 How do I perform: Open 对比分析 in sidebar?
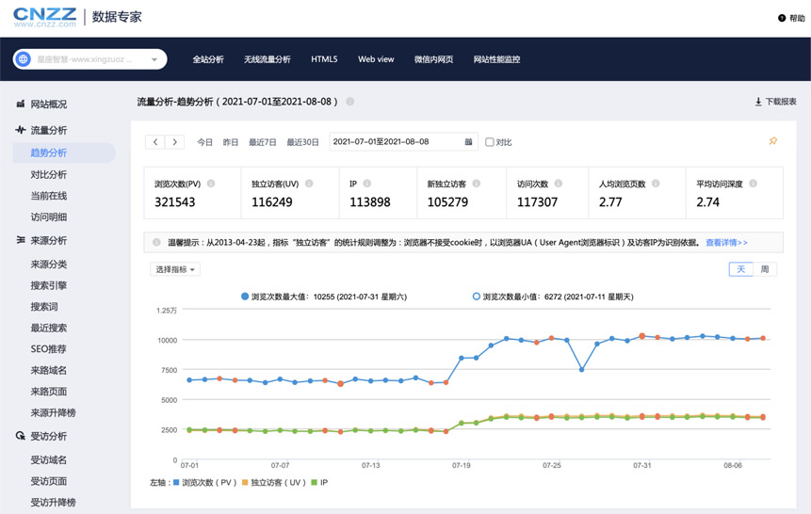click(x=49, y=174)
